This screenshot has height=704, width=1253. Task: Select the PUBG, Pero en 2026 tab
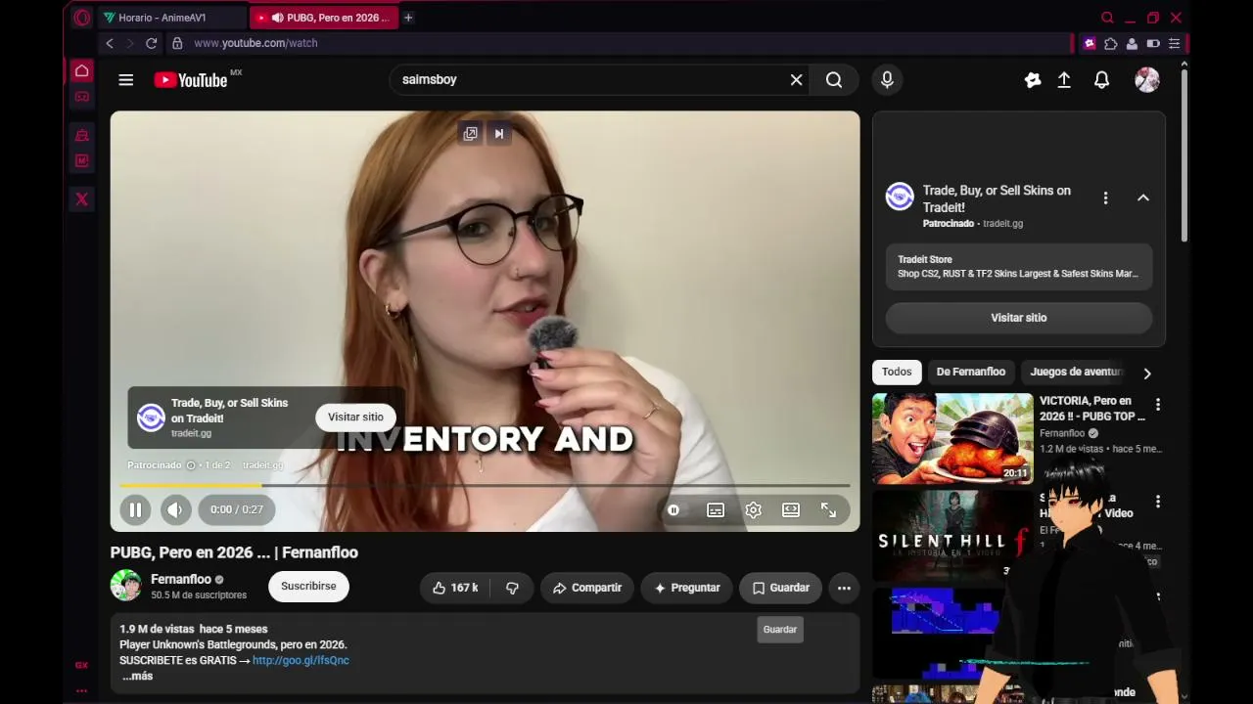click(324, 18)
